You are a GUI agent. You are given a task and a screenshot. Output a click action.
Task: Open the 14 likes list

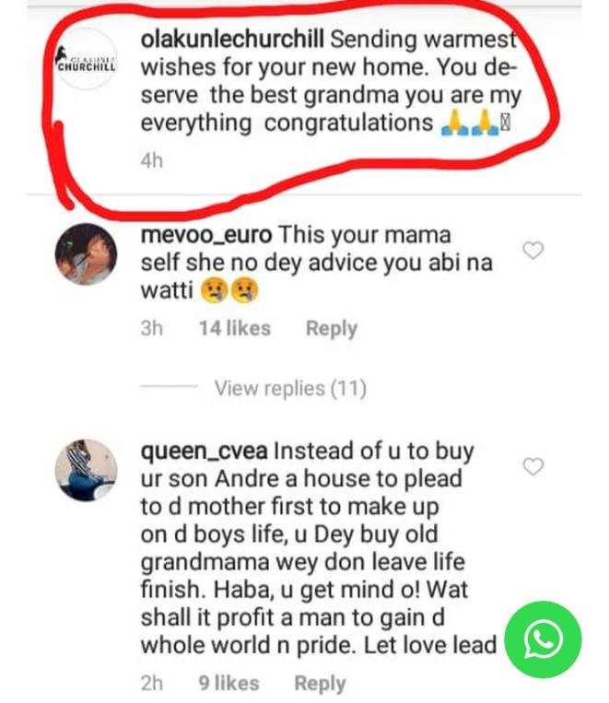point(234,329)
